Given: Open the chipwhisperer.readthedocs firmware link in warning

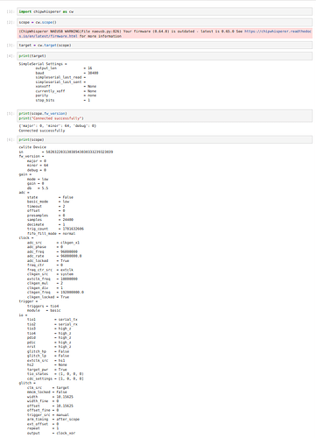Looking at the screenshot, I should 165,33.
